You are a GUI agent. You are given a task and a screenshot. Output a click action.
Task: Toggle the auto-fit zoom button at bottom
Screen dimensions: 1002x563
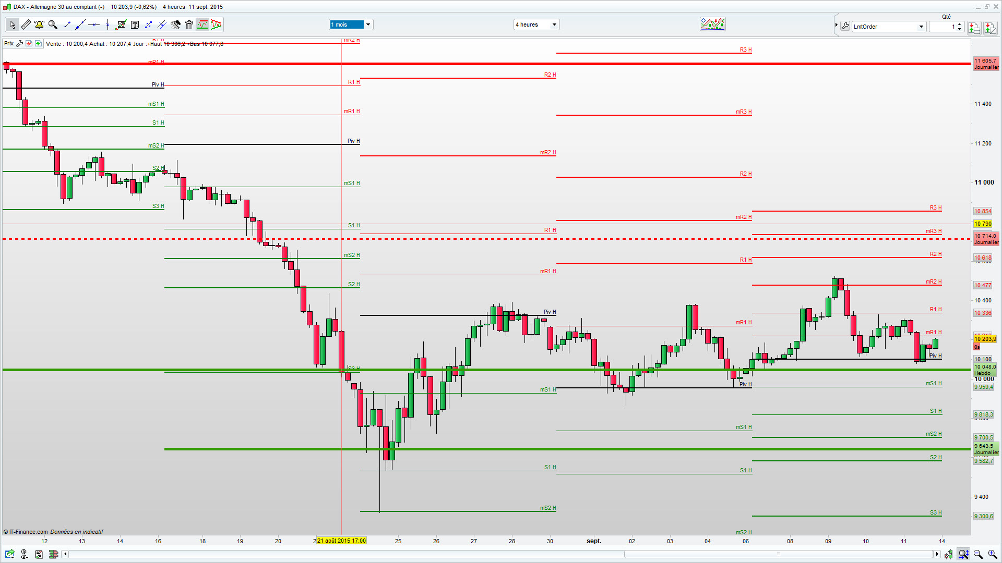click(x=963, y=554)
